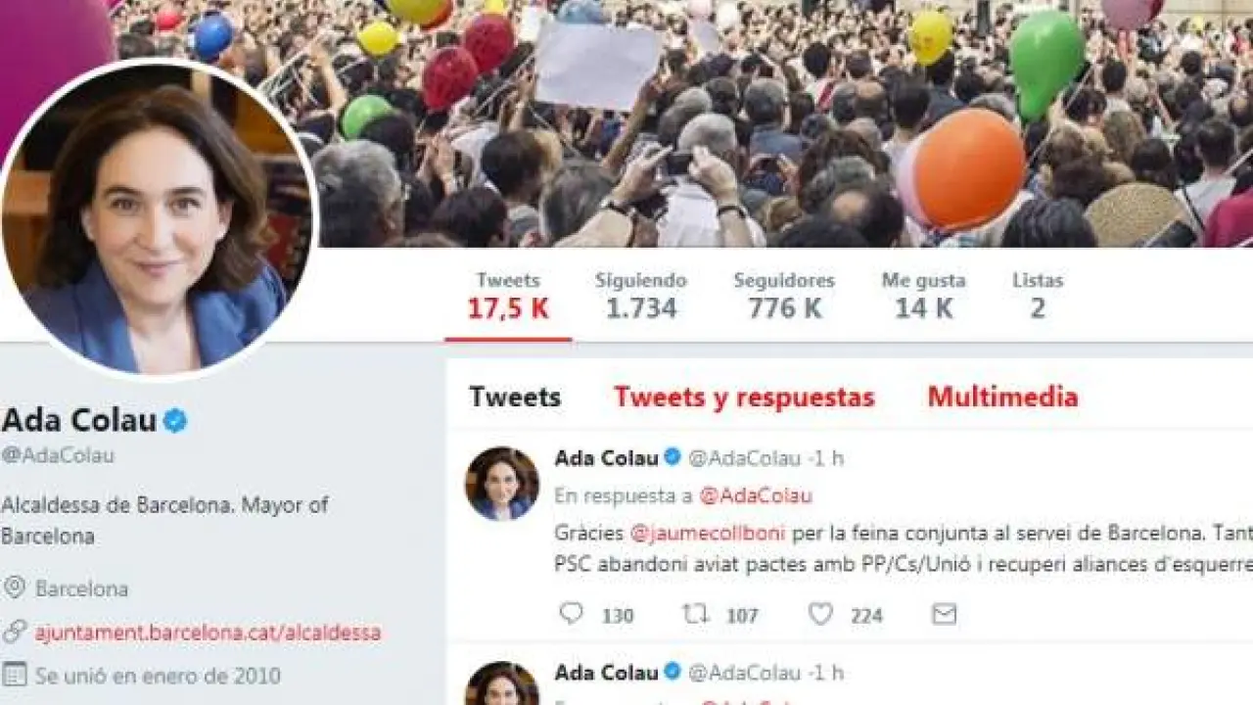
Task: Retweet the tweet with 107 retweets
Action: [695, 614]
